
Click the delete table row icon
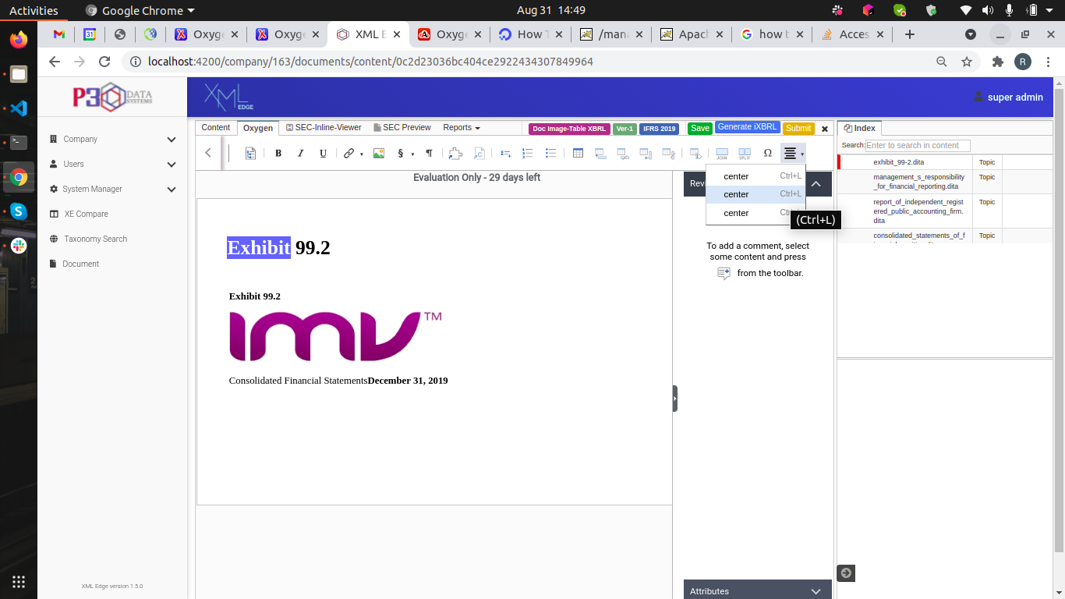coord(623,153)
